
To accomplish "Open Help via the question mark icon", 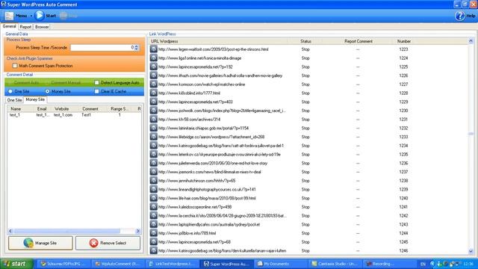I will click(x=460, y=16).
